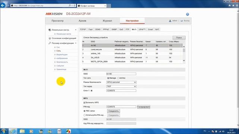Select Ad-Hoc network type radio
239x134 pixels.
[x=118, y=78]
